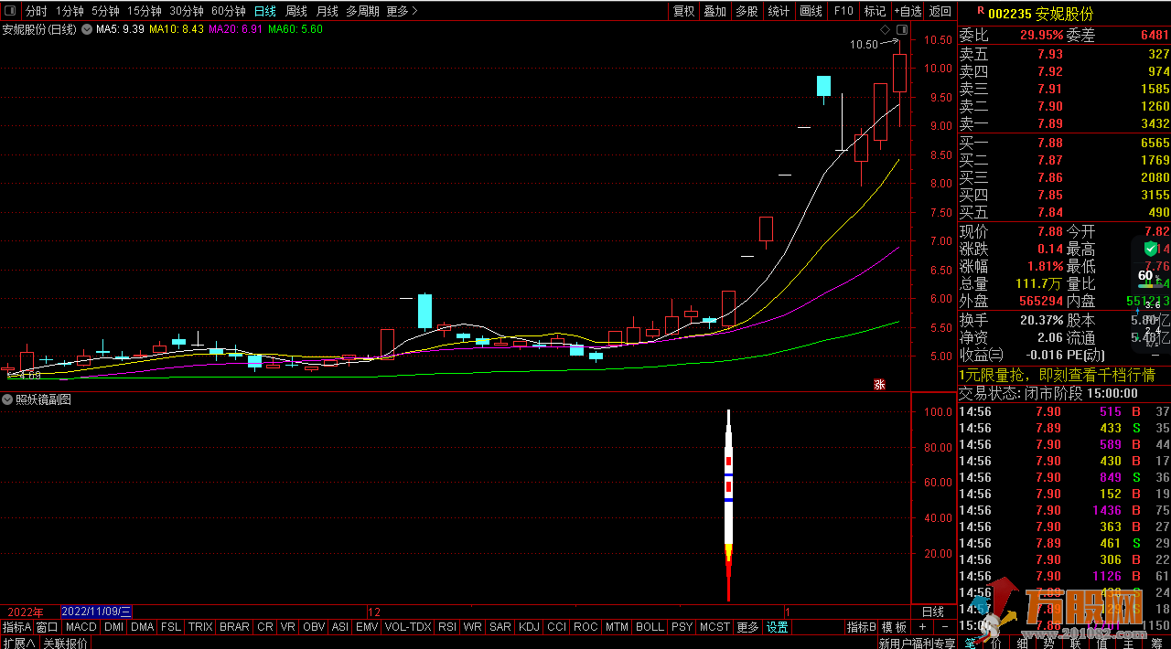Image resolution: width=1171 pixels, height=649 pixels.
Task: Apply the MACD indicator
Action: (x=81, y=627)
